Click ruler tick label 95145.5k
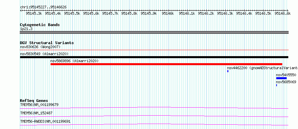This screenshot has width=298, height=129. click(72, 13)
